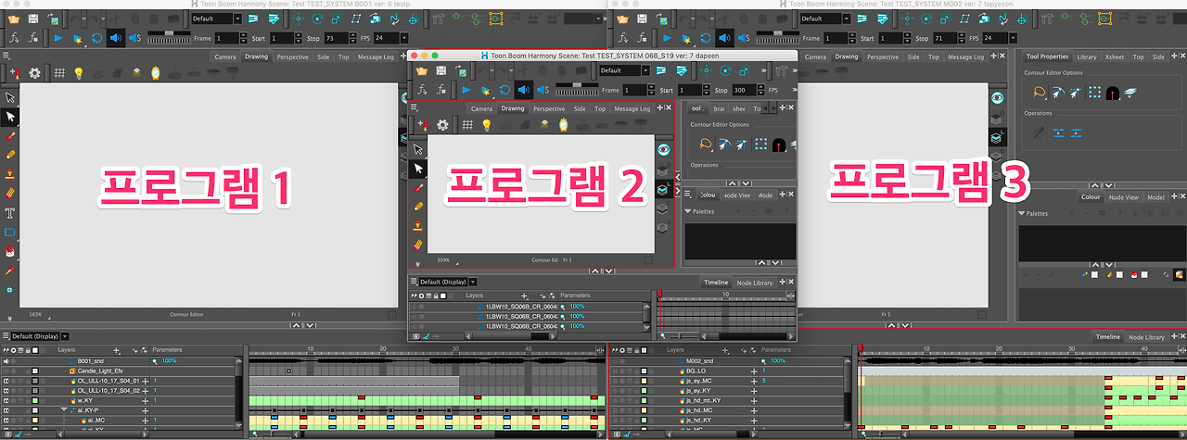
Task: Select lasso option in middle Contour Editor Options
Action: coord(705,144)
